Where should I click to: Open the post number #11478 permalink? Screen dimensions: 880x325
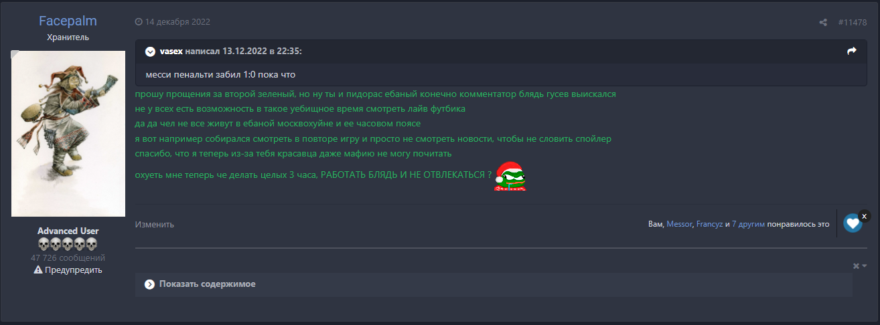tap(853, 22)
